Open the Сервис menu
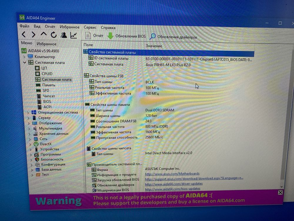 pos(90,27)
